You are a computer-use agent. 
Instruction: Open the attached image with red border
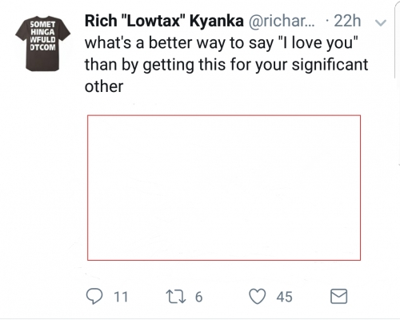click(224, 188)
